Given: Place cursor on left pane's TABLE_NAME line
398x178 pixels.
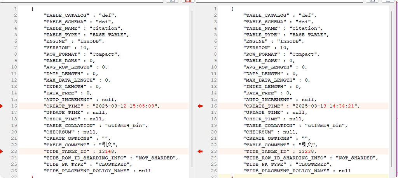Looking at the screenshot, I should point(85,28).
